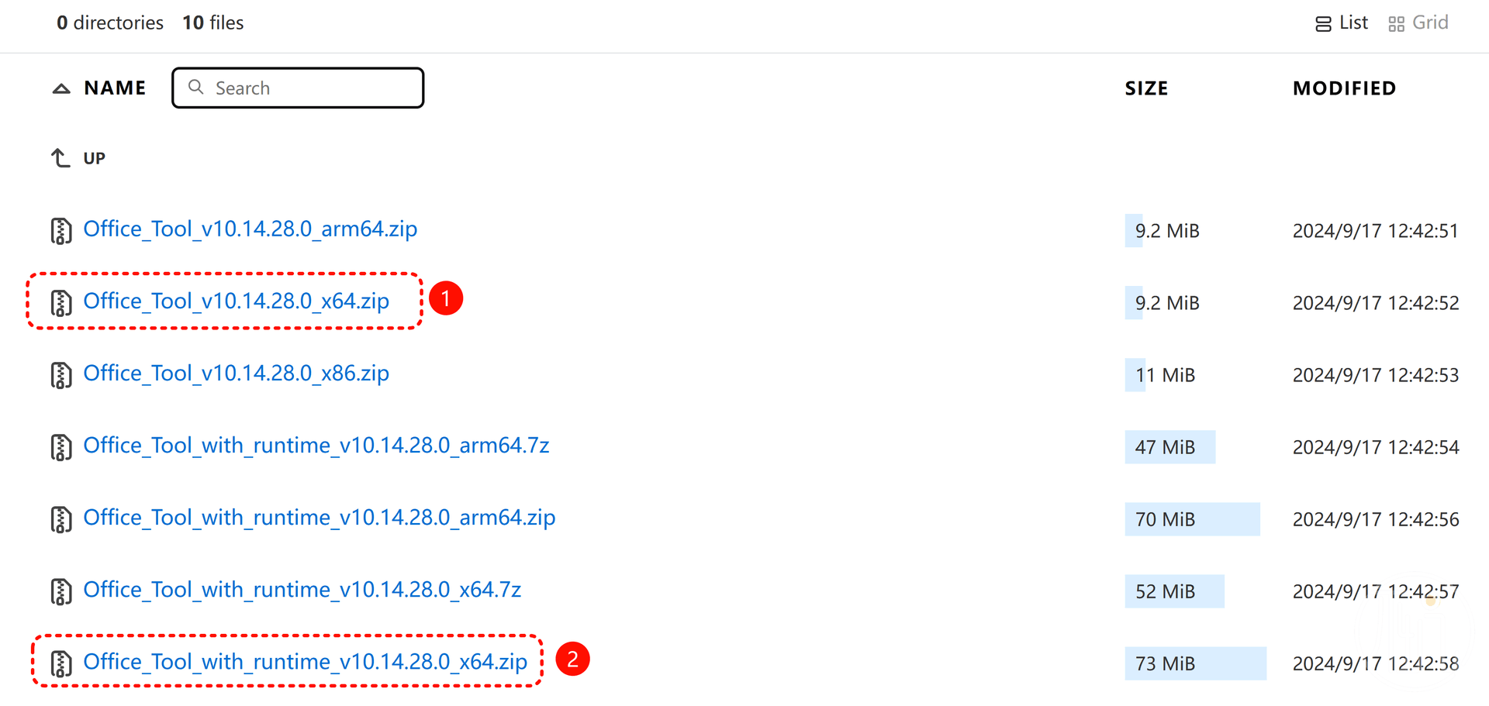
Task: Click the file icon next to Office_Tool_v10.14.28.0_x86.zip
Action: point(61,375)
